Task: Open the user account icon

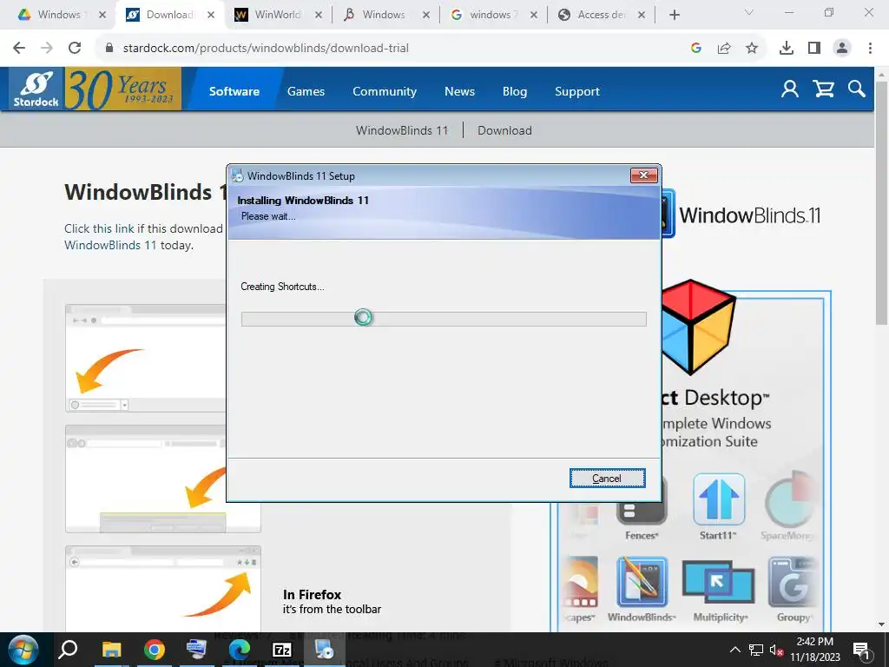Action: (790, 89)
